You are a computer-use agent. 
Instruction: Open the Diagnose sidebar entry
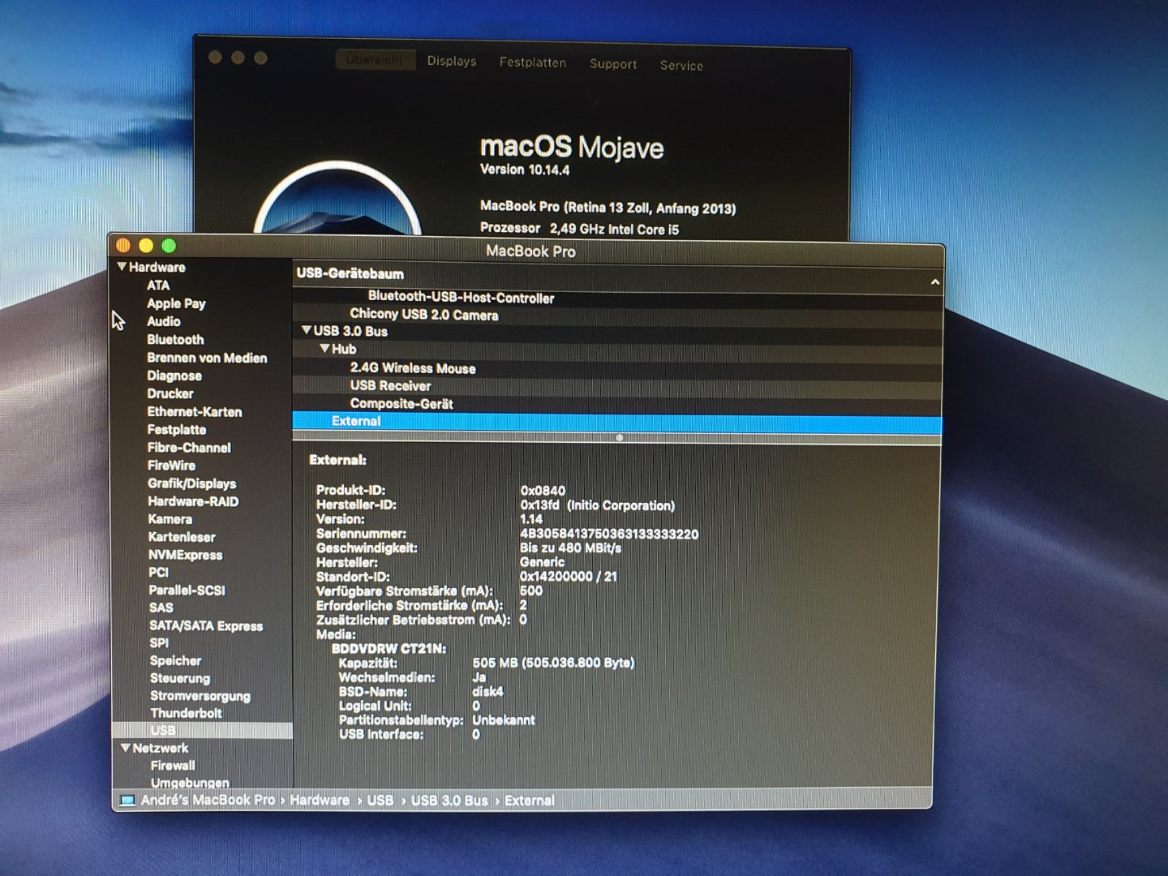(x=174, y=376)
